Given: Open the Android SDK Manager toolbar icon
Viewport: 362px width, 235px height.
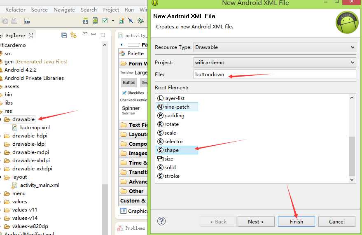Looking at the screenshot, I should [x=86, y=21].
